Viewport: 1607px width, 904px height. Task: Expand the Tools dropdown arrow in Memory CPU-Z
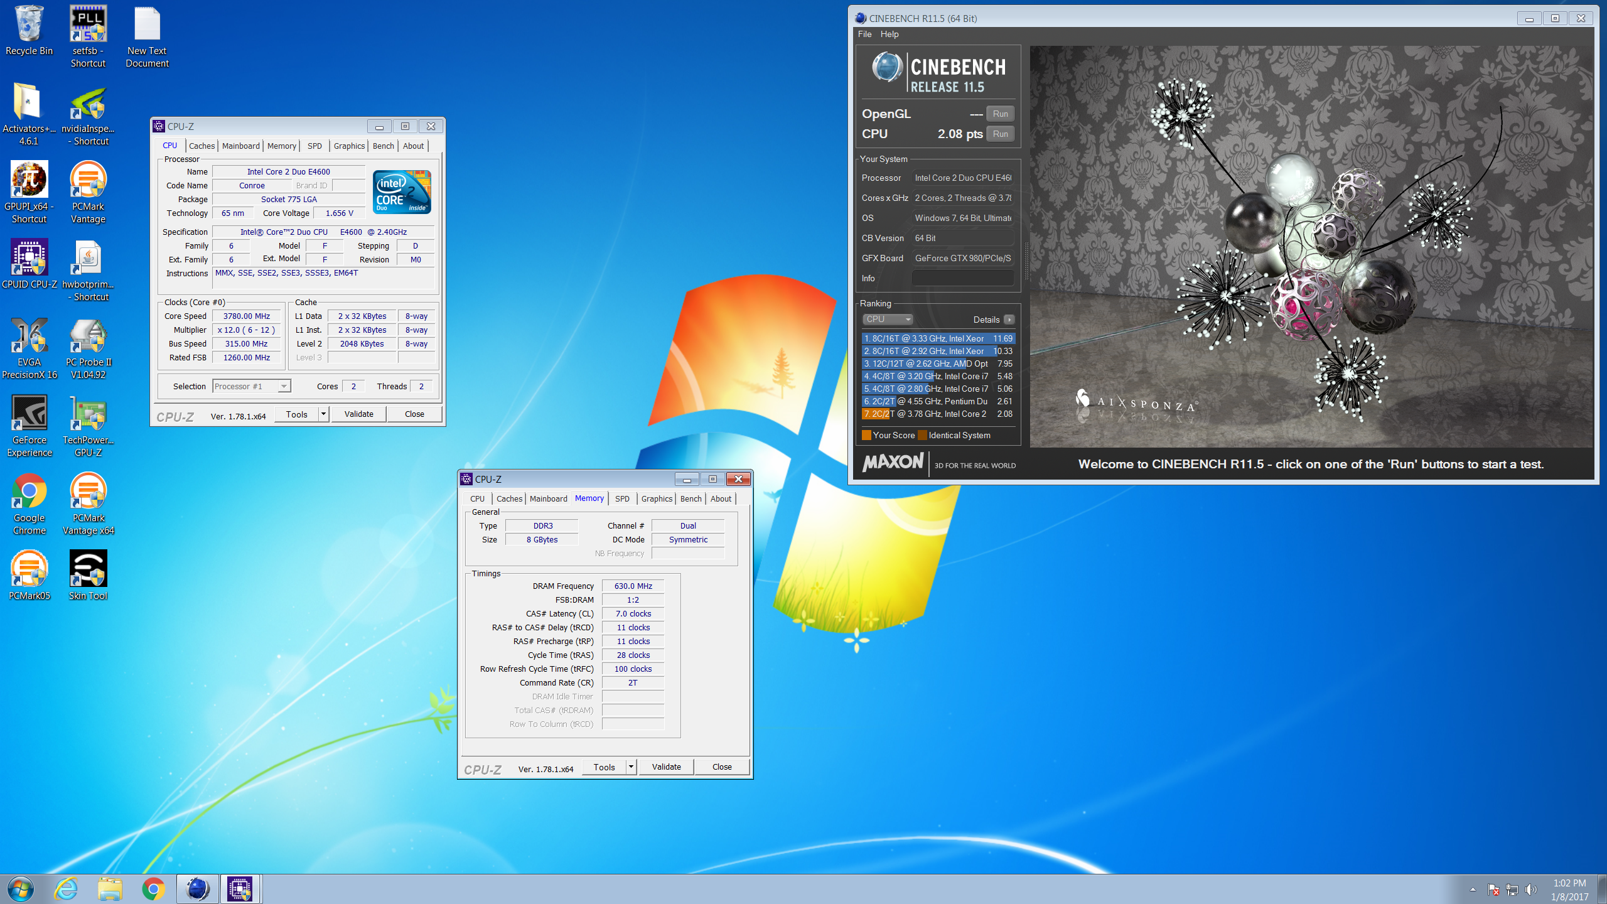tap(632, 767)
